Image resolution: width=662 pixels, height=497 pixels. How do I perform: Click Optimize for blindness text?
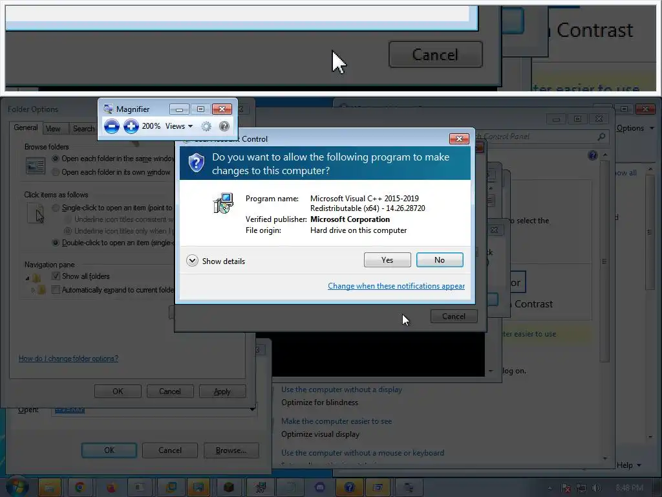point(319,403)
